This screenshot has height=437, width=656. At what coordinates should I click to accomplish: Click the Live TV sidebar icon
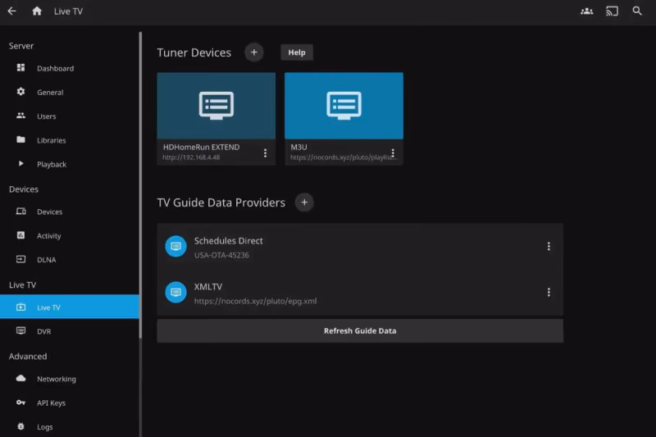[x=20, y=307]
